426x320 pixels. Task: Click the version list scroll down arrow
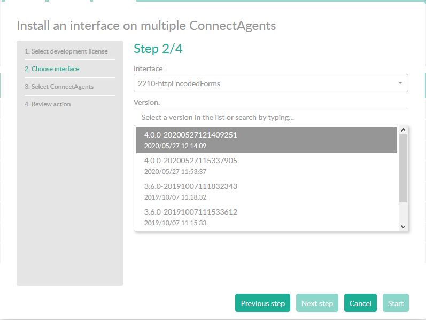404,227
